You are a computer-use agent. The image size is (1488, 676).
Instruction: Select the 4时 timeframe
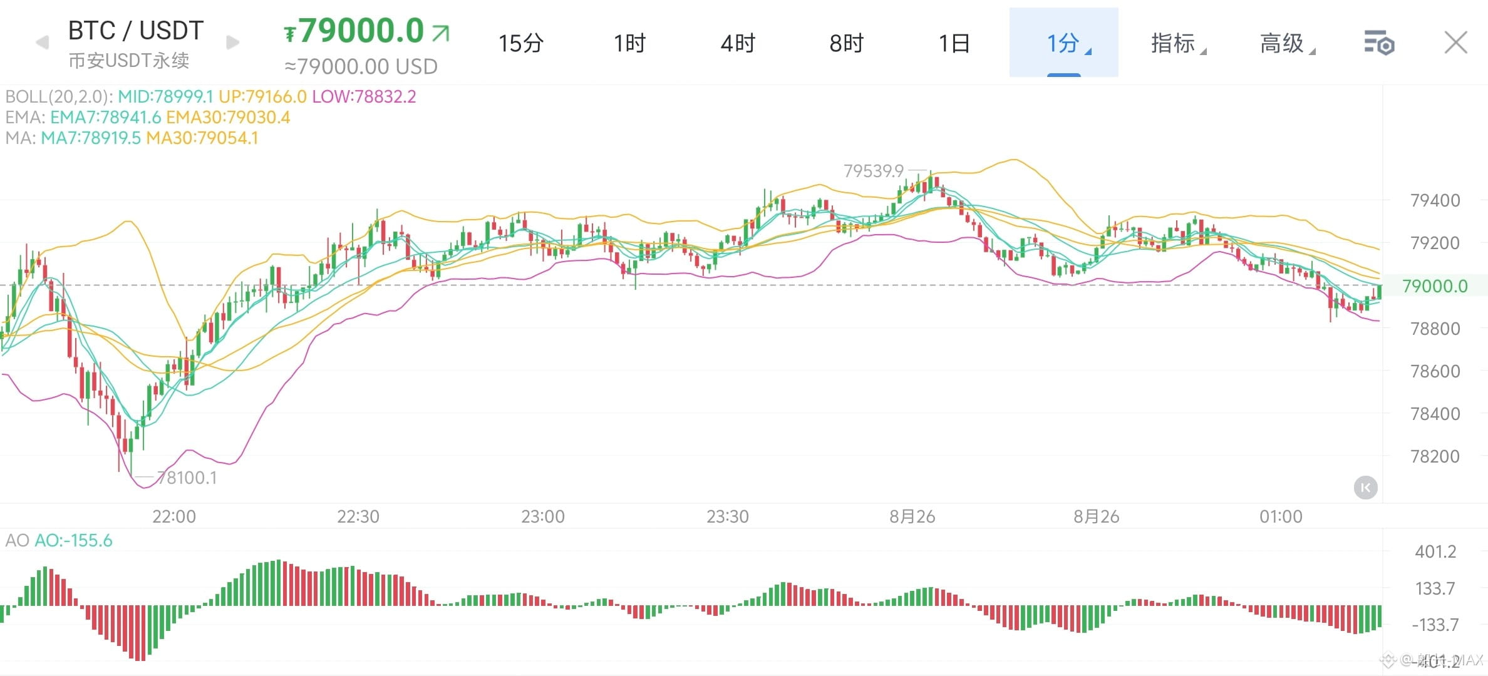pyautogui.click(x=738, y=43)
